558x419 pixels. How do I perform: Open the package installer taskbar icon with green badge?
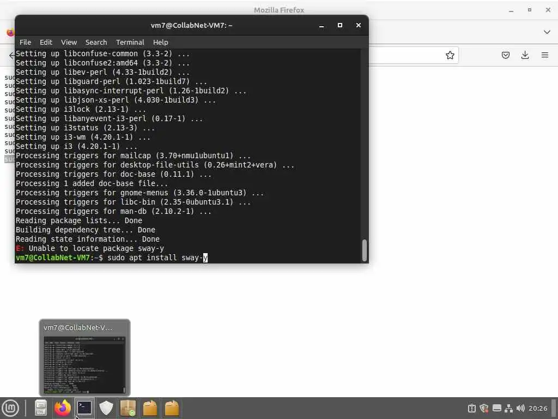pyautogui.click(x=128, y=408)
